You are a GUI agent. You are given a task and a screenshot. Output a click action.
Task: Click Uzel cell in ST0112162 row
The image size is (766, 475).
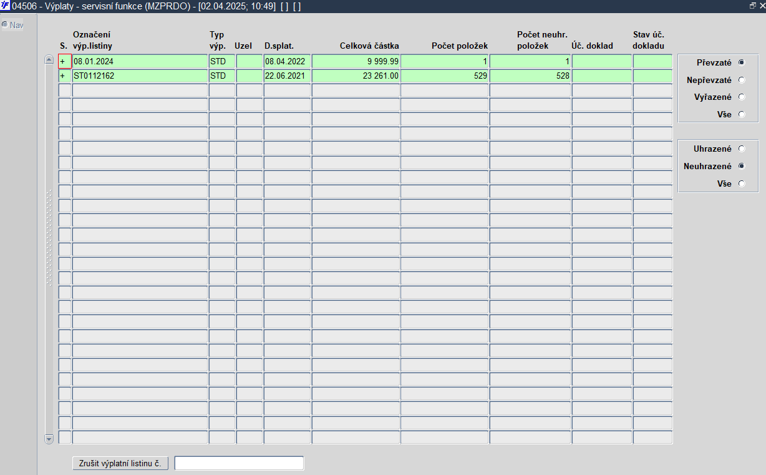coord(250,76)
